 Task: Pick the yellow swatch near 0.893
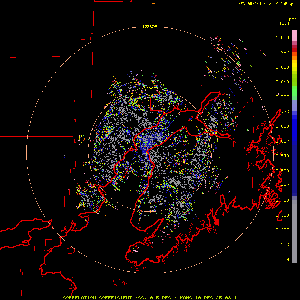294,65
